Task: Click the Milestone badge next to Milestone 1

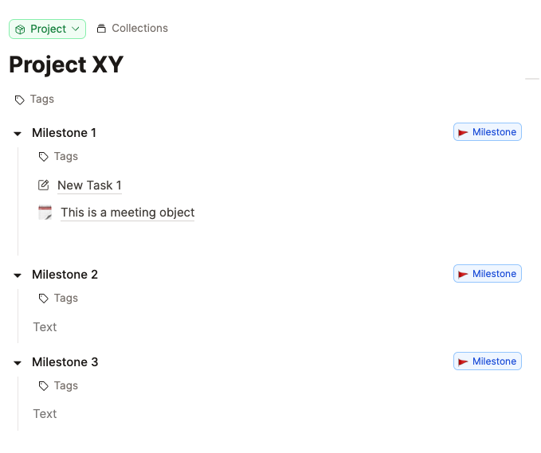Action: 487,132
